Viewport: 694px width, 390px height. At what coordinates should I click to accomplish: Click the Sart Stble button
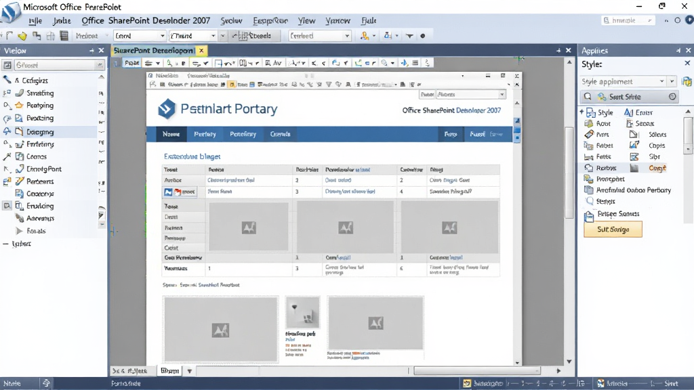point(628,96)
